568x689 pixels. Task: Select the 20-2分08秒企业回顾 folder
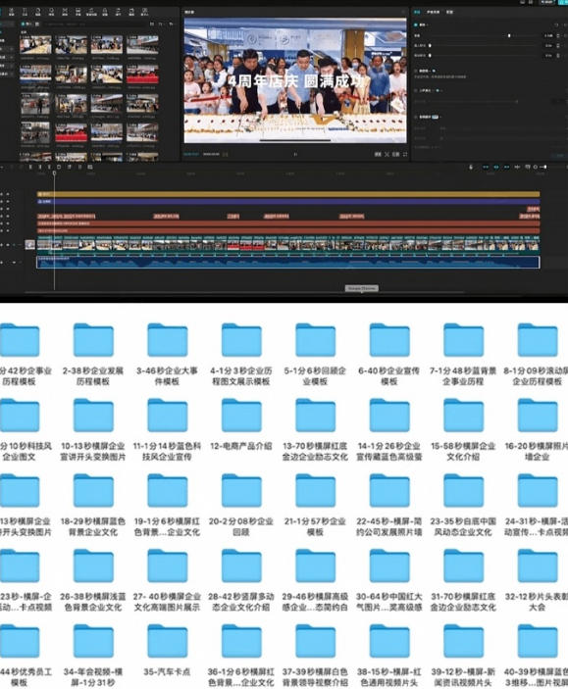(x=241, y=505)
